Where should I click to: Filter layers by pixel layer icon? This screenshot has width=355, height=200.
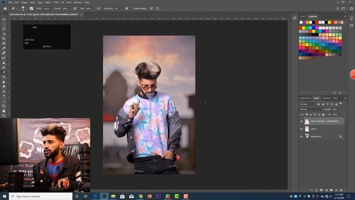[x=318, y=104]
